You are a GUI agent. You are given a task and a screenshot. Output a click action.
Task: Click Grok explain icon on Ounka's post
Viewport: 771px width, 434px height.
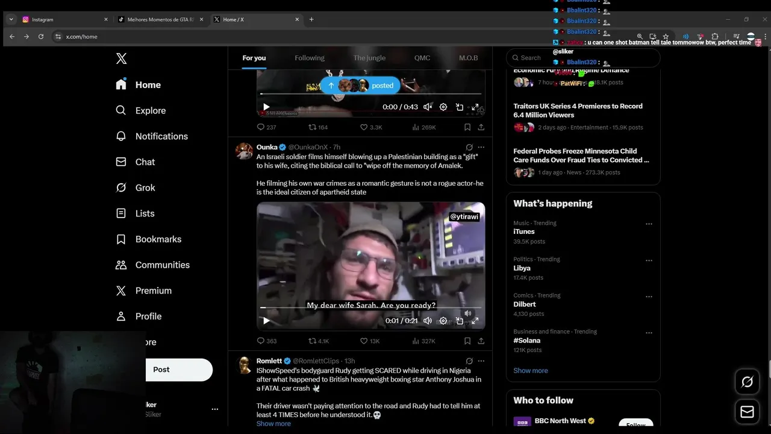click(x=469, y=147)
